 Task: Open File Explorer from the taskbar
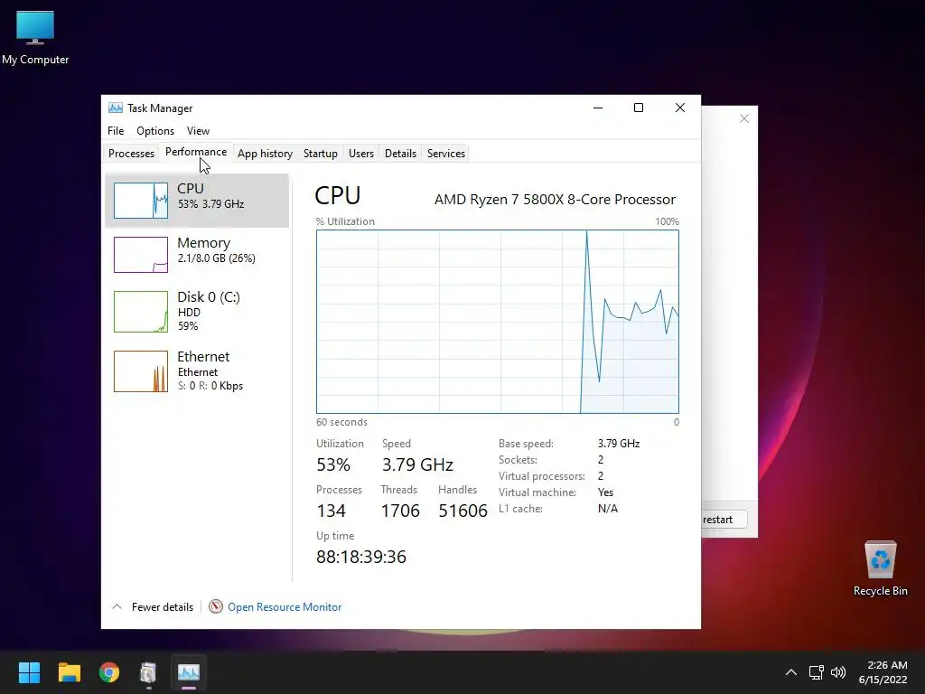(x=69, y=672)
